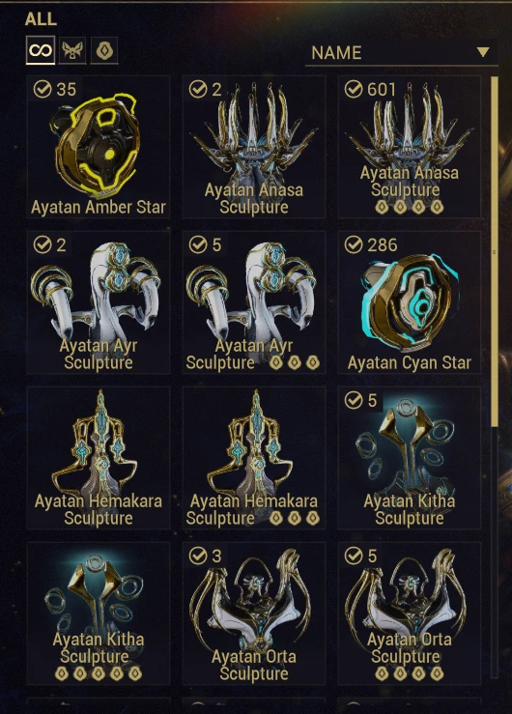Click the ALL category heading
Viewport: 512px width, 714px height.
[x=41, y=19]
